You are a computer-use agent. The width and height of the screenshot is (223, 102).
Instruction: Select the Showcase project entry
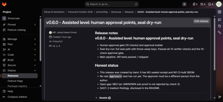click(19, 18)
